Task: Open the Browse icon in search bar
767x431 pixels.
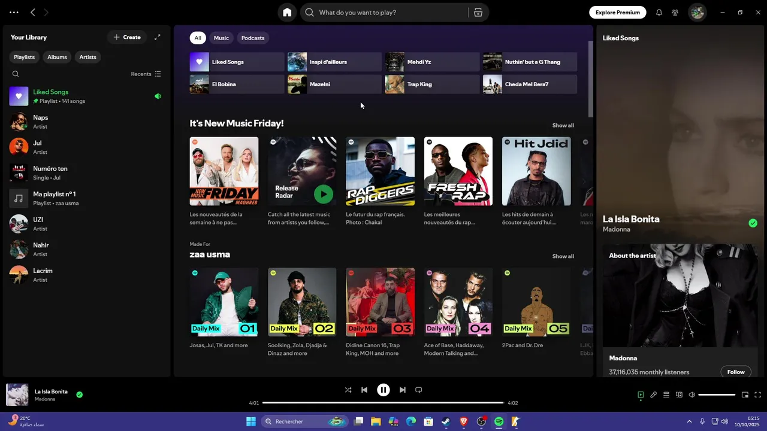Action: click(478, 12)
